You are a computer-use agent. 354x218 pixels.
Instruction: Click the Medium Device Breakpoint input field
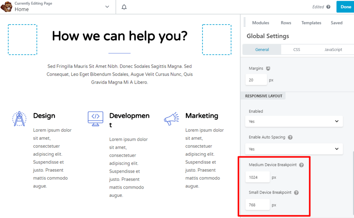[257, 177]
